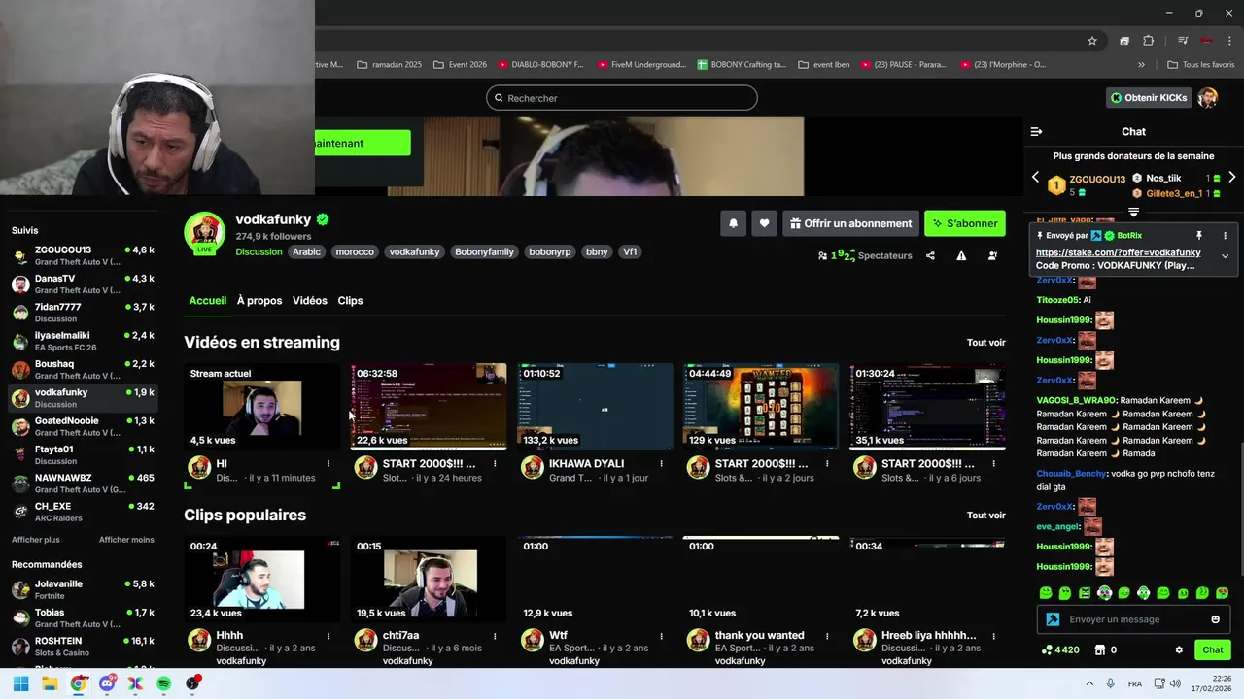1244x699 pixels.
Task: Open the channel points 4 420 balance
Action: tap(1060, 649)
